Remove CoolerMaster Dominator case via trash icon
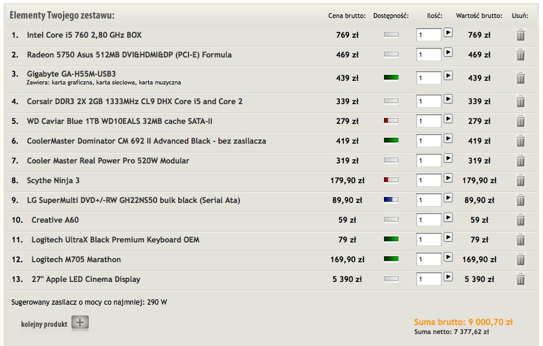The height and width of the screenshot is (346, 543). [x=520, y=141]
